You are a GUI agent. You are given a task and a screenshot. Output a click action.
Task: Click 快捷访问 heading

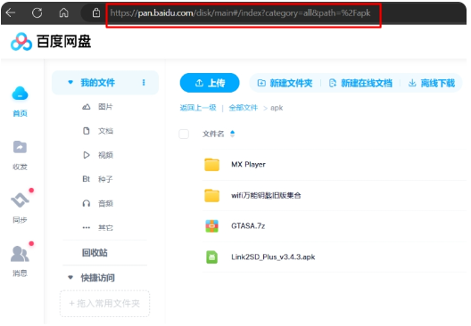(97, 278)
